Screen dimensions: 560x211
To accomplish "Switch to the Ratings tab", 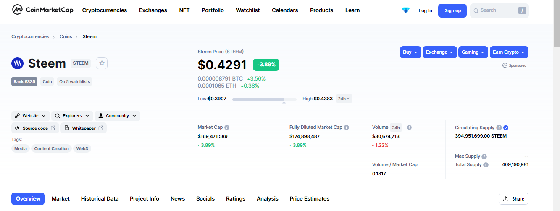I will click(x=236, y=198).
